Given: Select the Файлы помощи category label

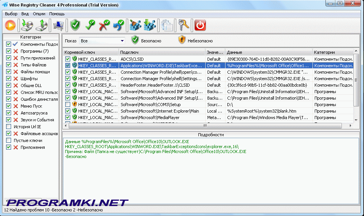Looking at the screenshot, I should tap(35, 72).
